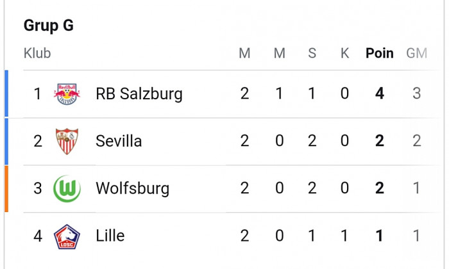Screen dimensions: 449x269
Task: Open the Sevilla team name
Action: coord(119,141)
